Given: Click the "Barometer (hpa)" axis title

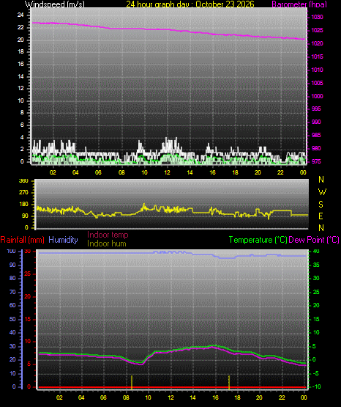Looking at the screenshot, I should (x=299, y=4).
